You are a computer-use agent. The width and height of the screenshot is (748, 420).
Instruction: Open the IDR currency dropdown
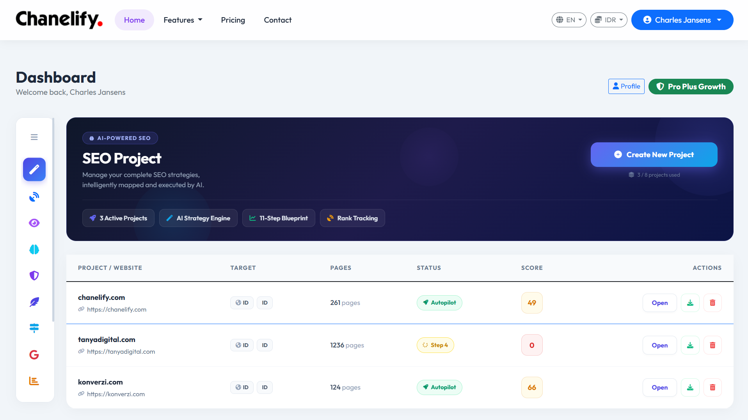pos(609,20)
